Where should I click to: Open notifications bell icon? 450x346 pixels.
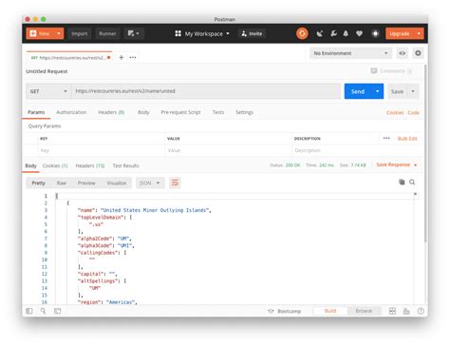(x=346, y=33)
